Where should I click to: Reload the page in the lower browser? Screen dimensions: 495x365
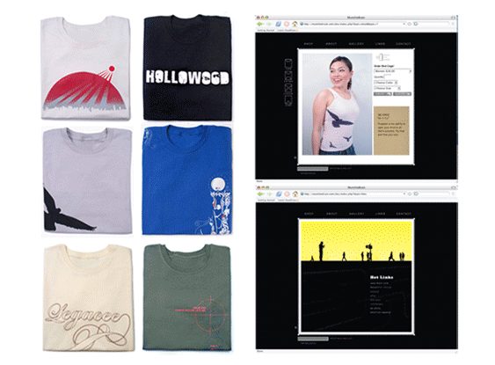click(279, 193)
